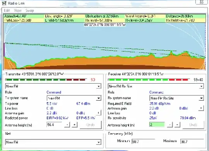The height and width of the screenshot is (151, 209).
Task: Click the first receiver antenna height stepper button
Action: click(170, 125)
